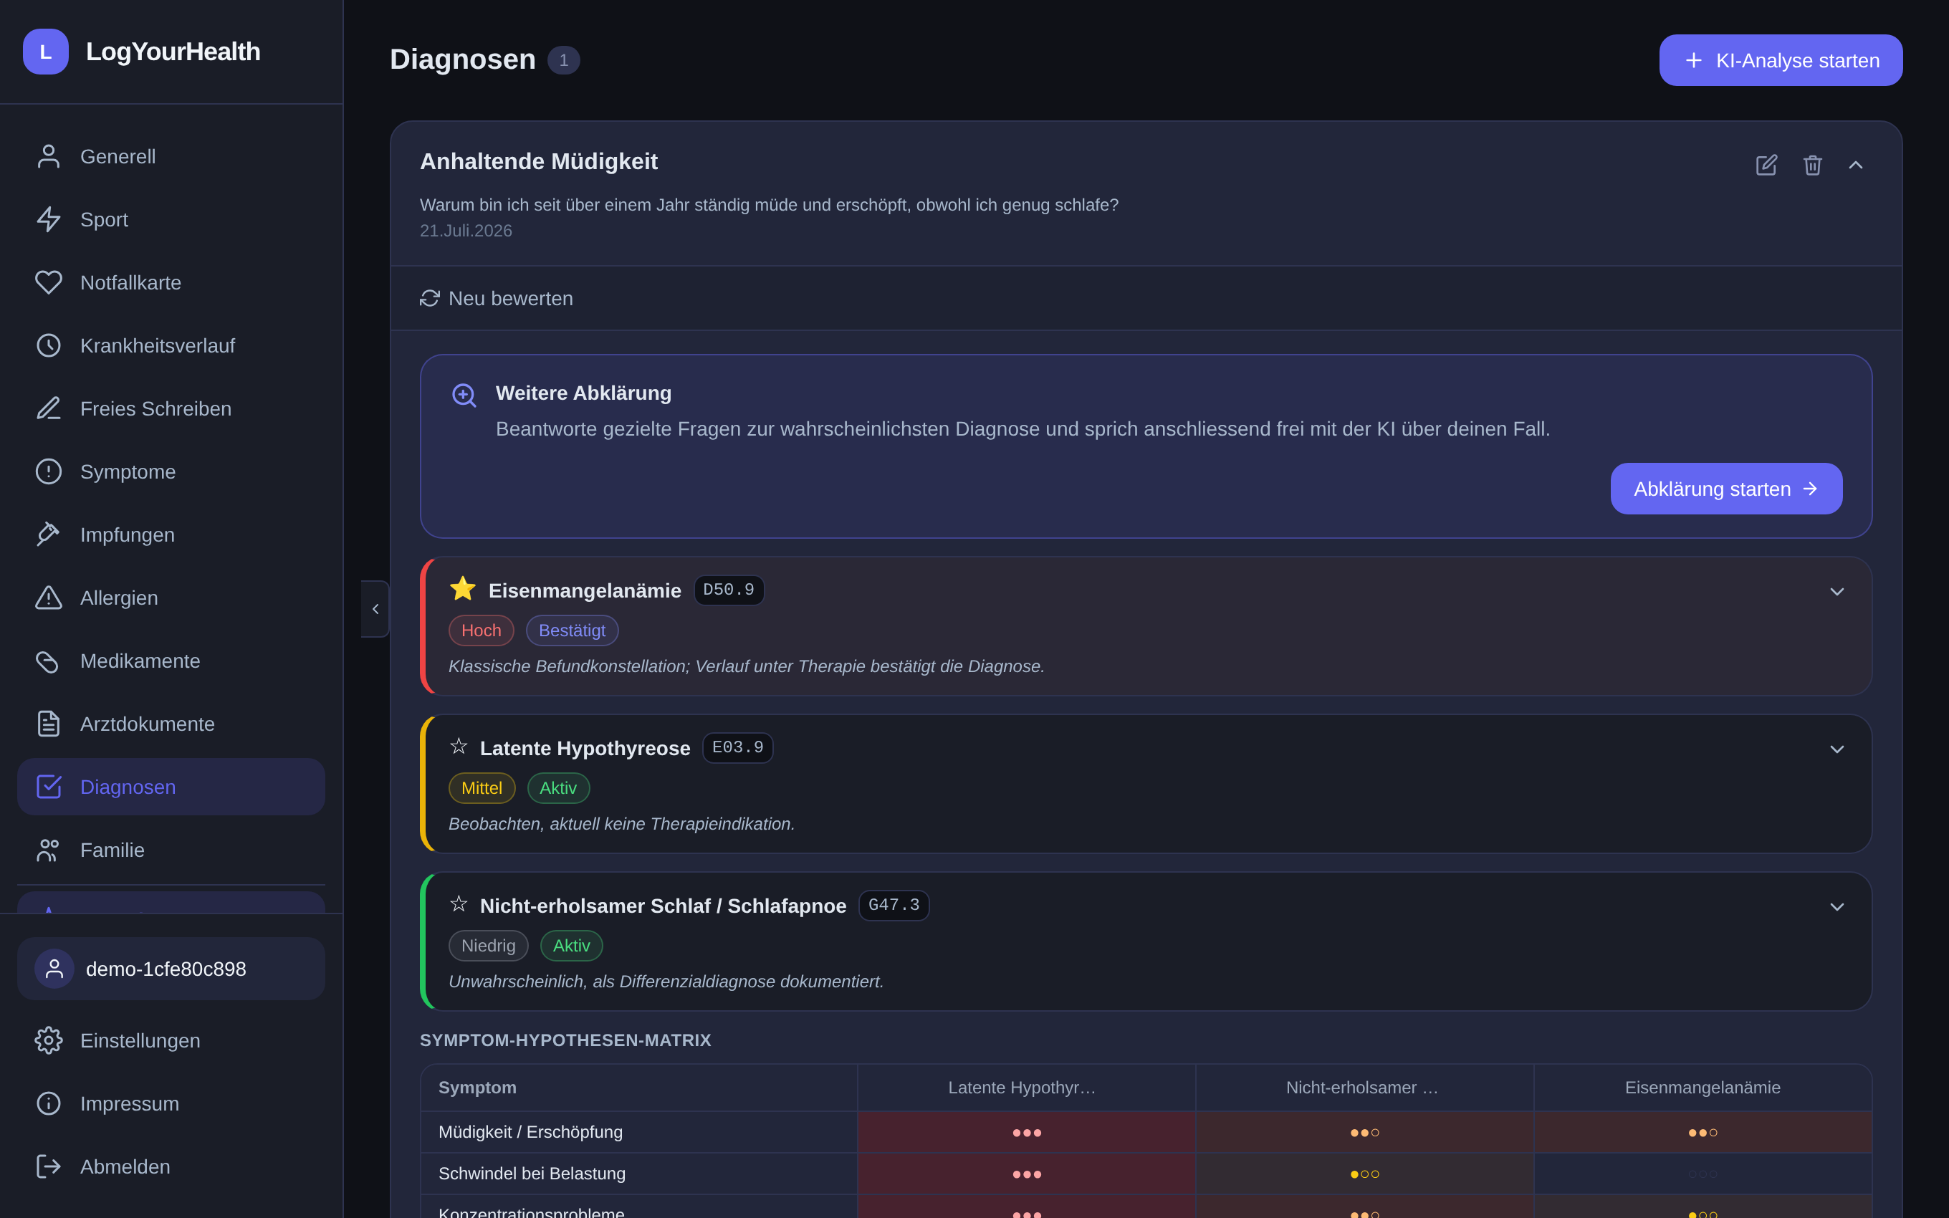This screenshot has width=1949, height=1218.
Task: Click the Latente Hypothyr… matrix column header
Action: coord(1026,1088)
